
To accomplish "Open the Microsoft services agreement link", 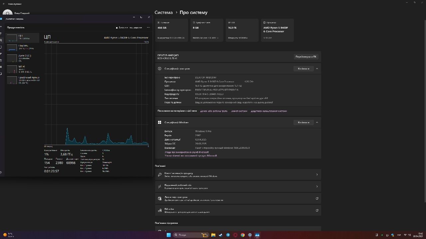I will pyautogui.click(x=187, y=152).
